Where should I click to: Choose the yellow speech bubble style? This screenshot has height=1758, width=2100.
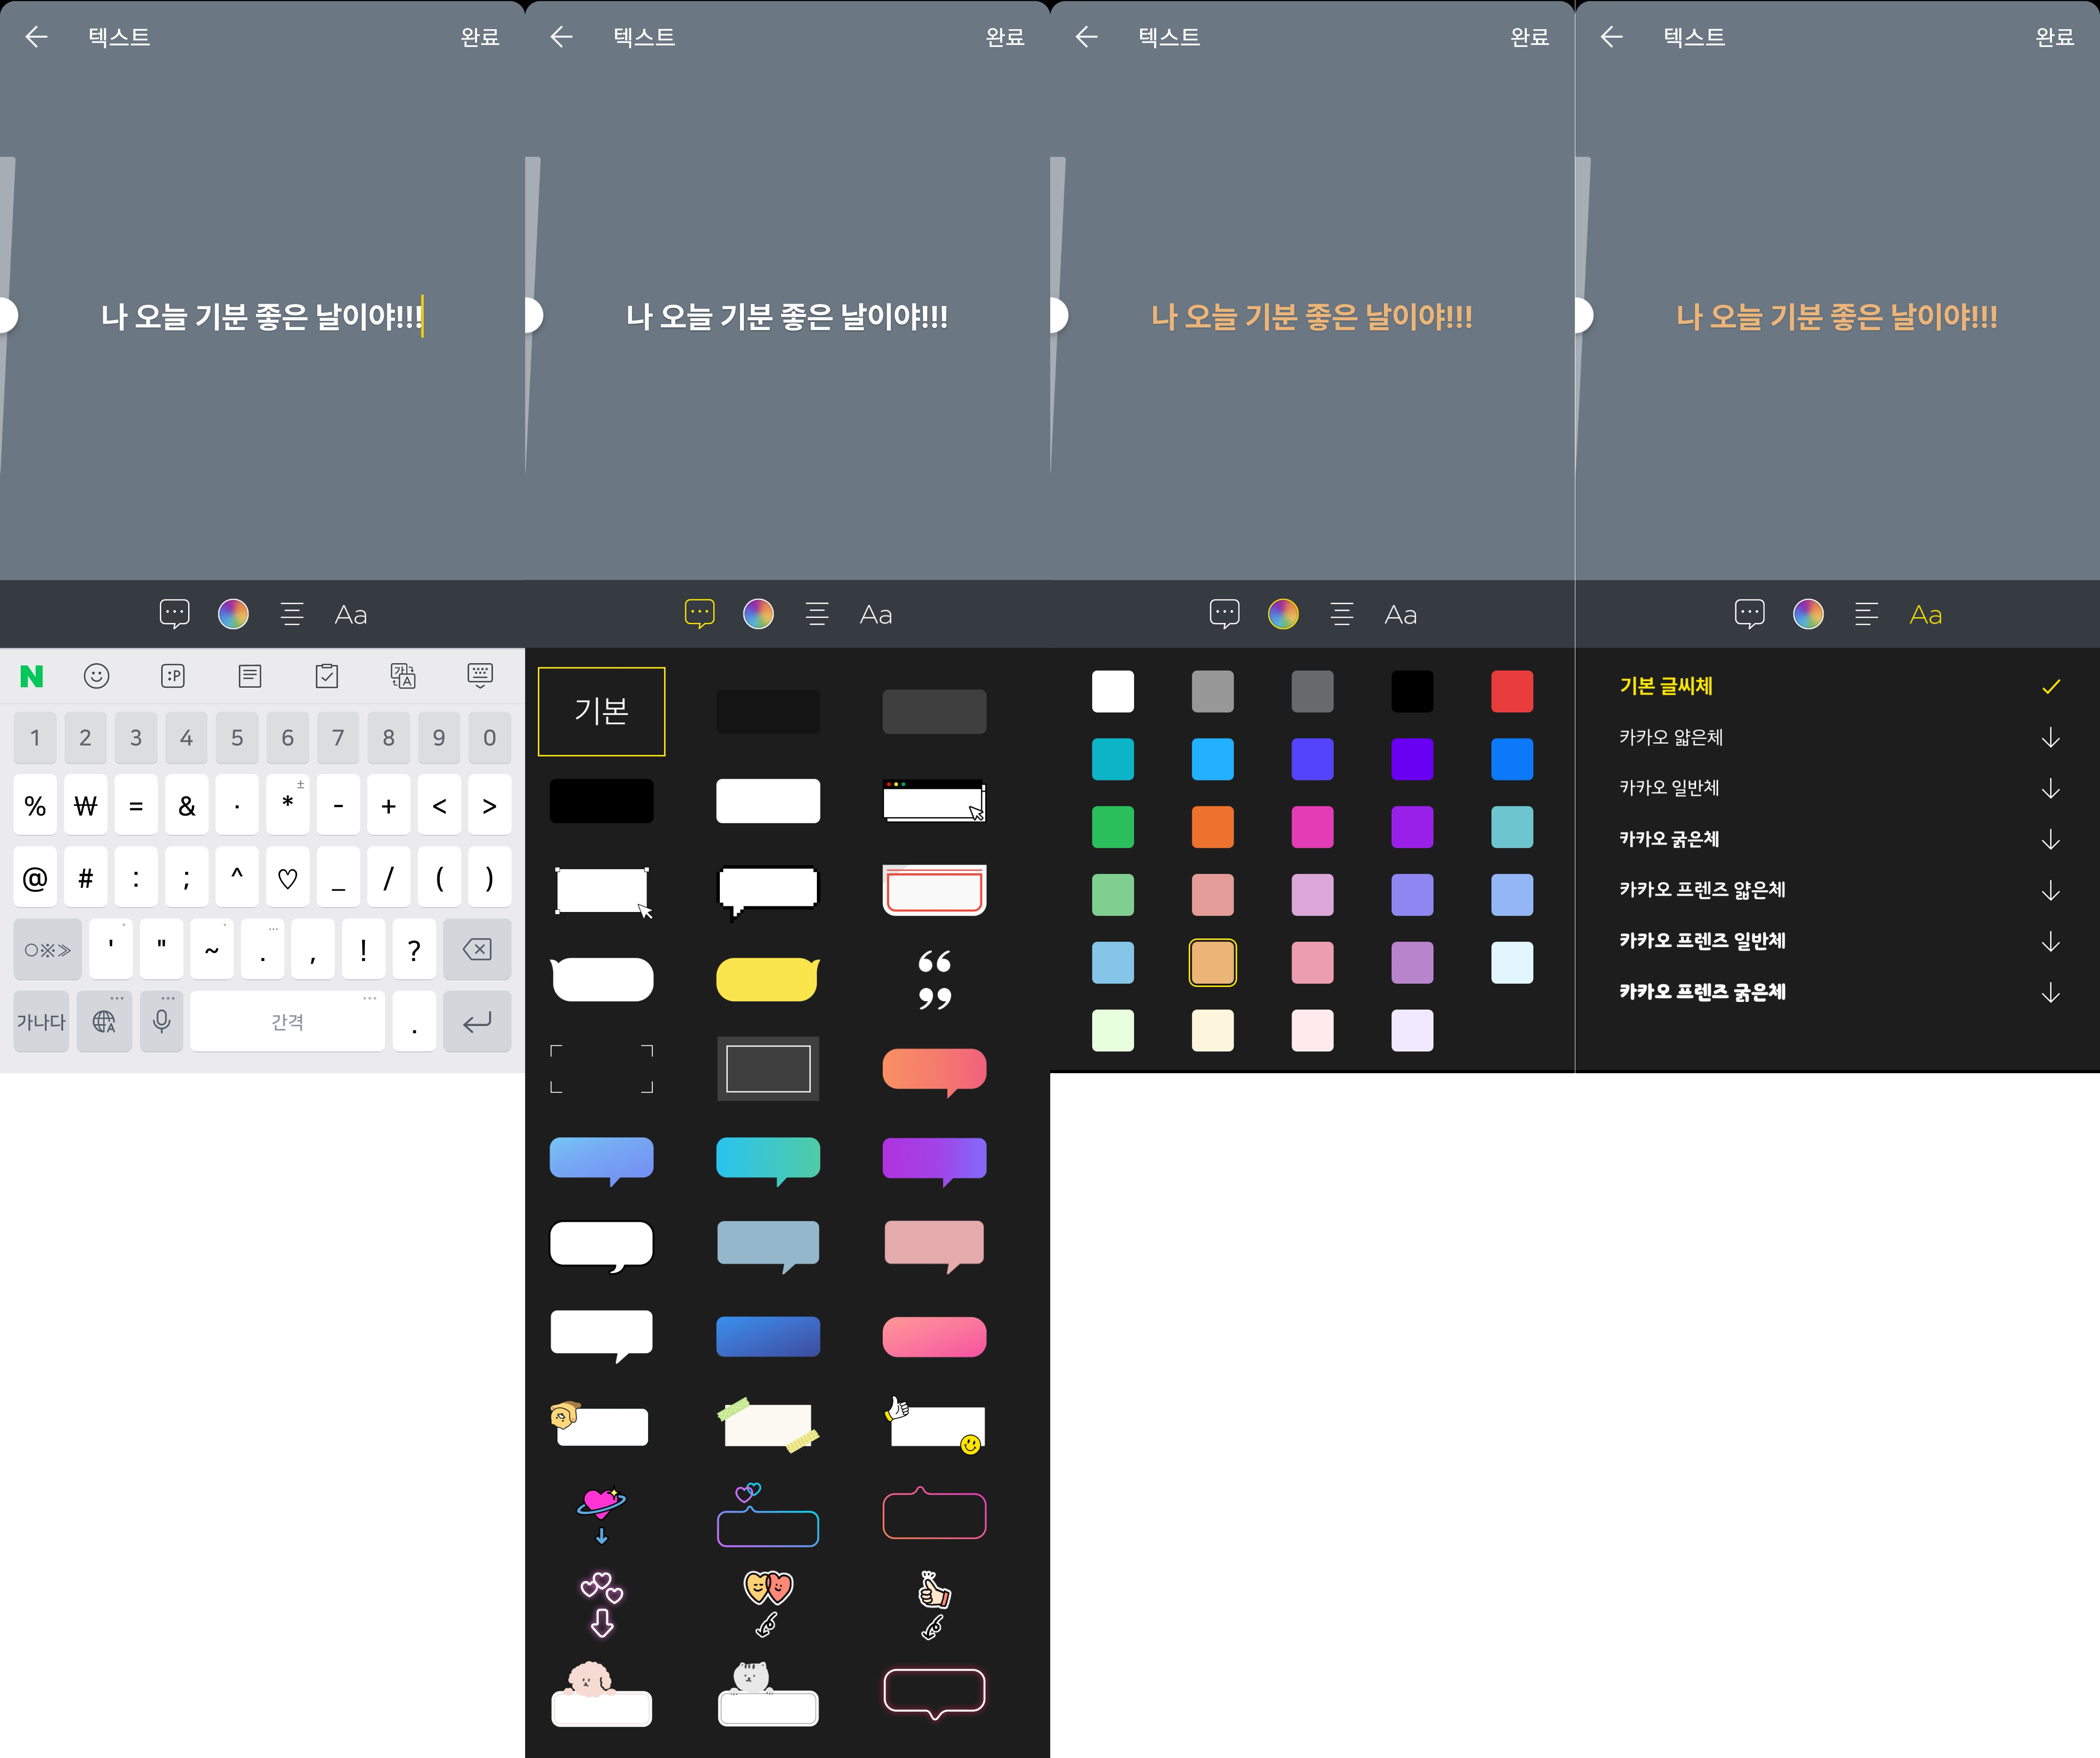click(767, 979)
